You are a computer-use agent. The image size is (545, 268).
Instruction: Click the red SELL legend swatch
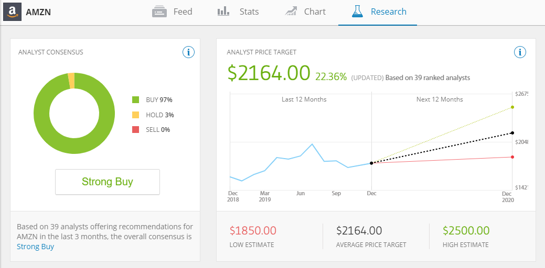click(x=135, y=130)
